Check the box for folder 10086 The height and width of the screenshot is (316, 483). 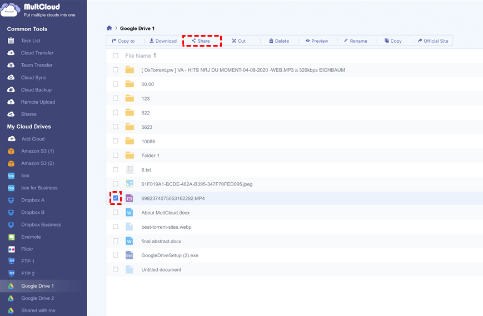coord(116,141)
